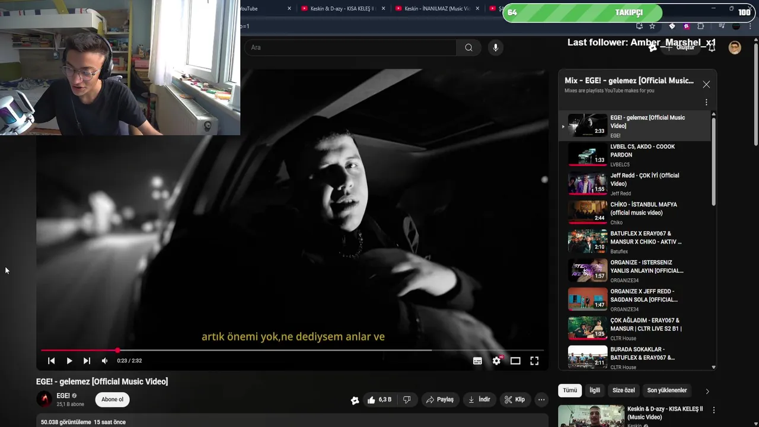Switch to theater mode view
The width and height of the screenshot is (759, 427).
coord(515,361)
